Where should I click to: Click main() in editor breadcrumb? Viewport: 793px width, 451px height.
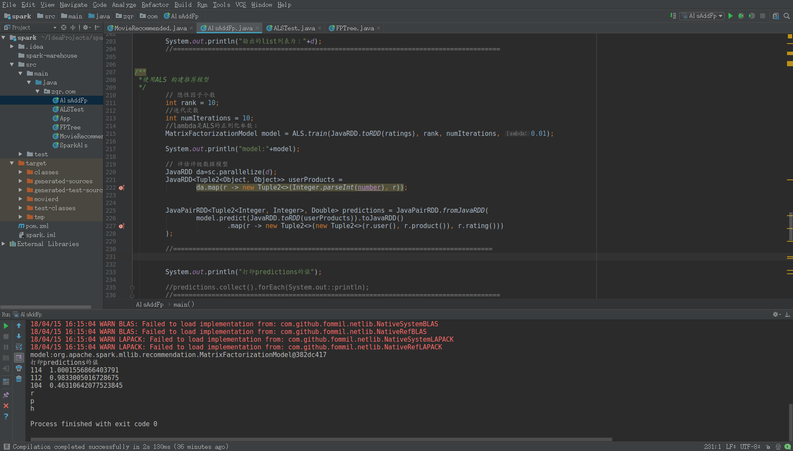[184, 305]
